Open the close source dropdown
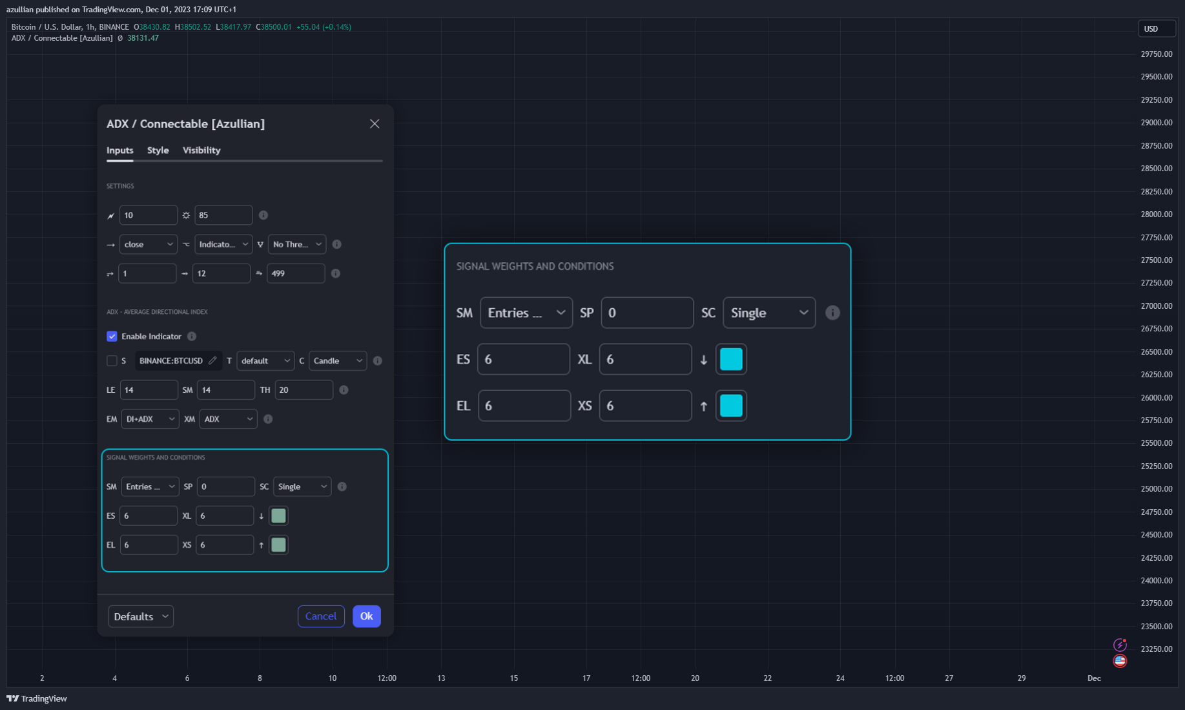 [149, 244]
